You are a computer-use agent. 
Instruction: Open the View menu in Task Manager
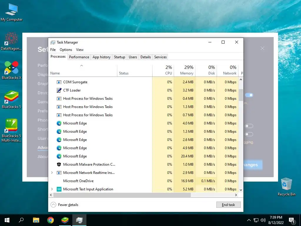(80, 50)
